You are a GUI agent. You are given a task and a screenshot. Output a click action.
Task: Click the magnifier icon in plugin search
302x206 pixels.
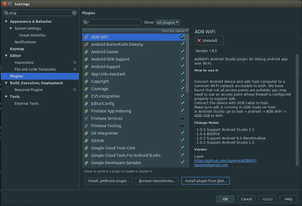click(86, 22)
